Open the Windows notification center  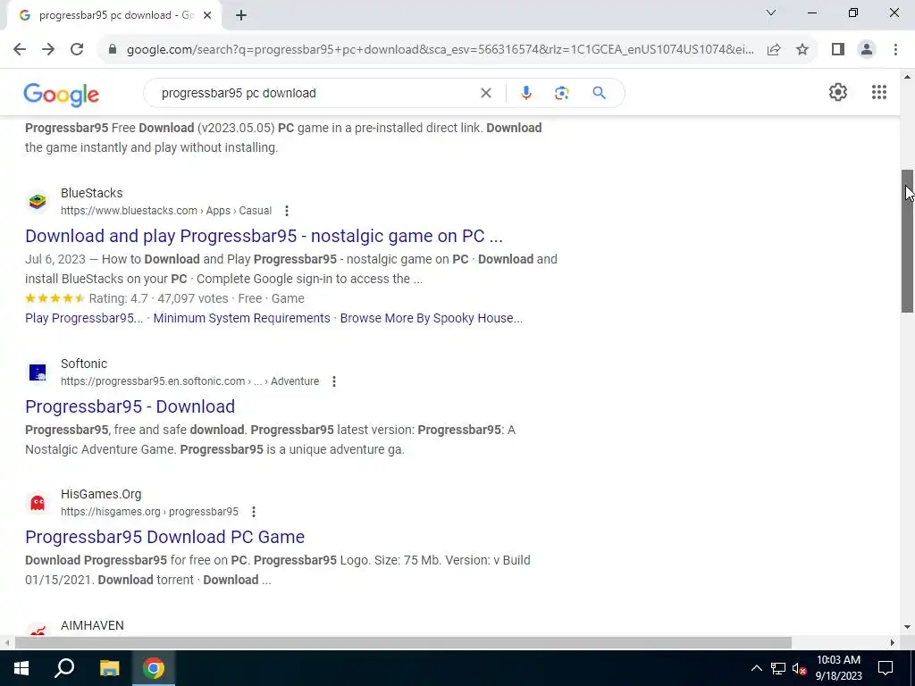886,668
